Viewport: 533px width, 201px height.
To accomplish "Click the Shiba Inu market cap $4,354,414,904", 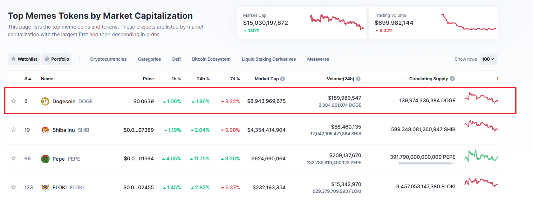I will point(266,130).
